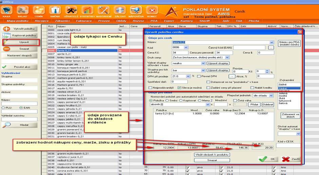Image resolution: width=319 pixels, height=175 pixels.
Task: Open the Export menu
Action: [x=169, y=21]
